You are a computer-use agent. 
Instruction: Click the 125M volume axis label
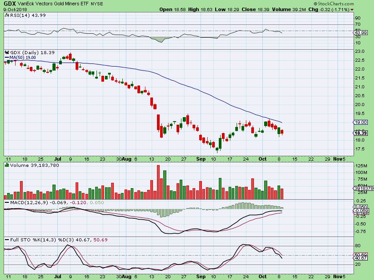pyautogui.click(x=362, y=166)
